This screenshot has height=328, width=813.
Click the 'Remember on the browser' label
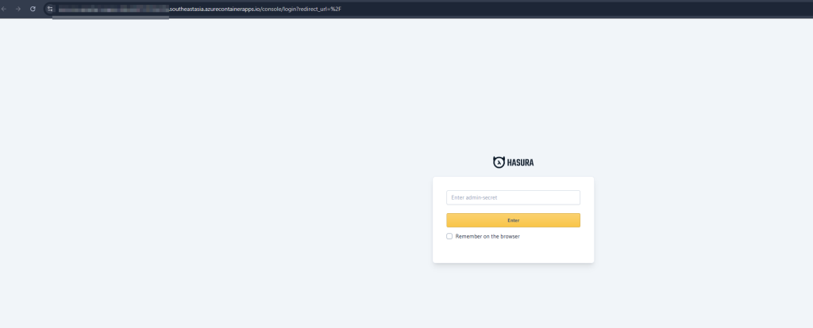(487, 236)
